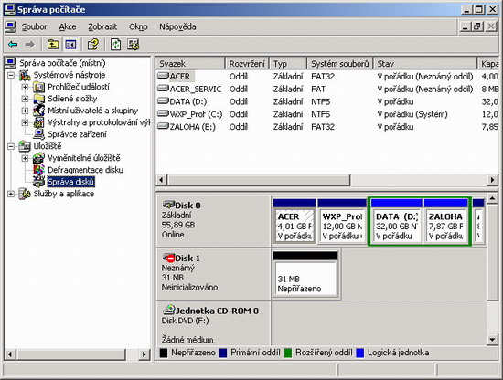The height and width of the screenshot is (380, 503).
Task: Expand the Služby a aplikace node
Action: click(11, 194)
